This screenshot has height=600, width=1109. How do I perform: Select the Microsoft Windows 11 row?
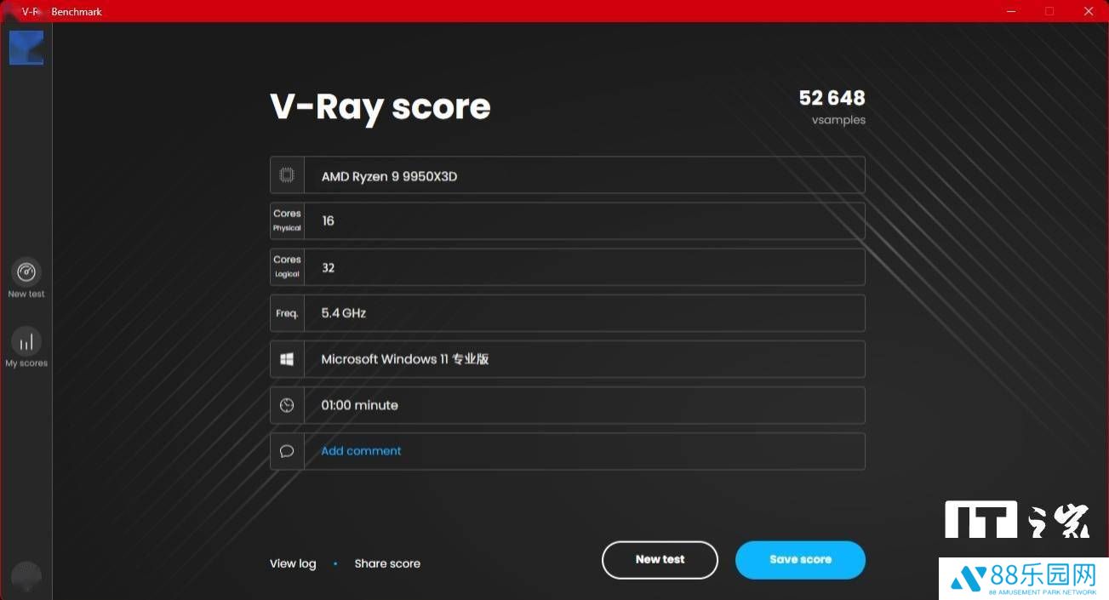pos(583,359)
